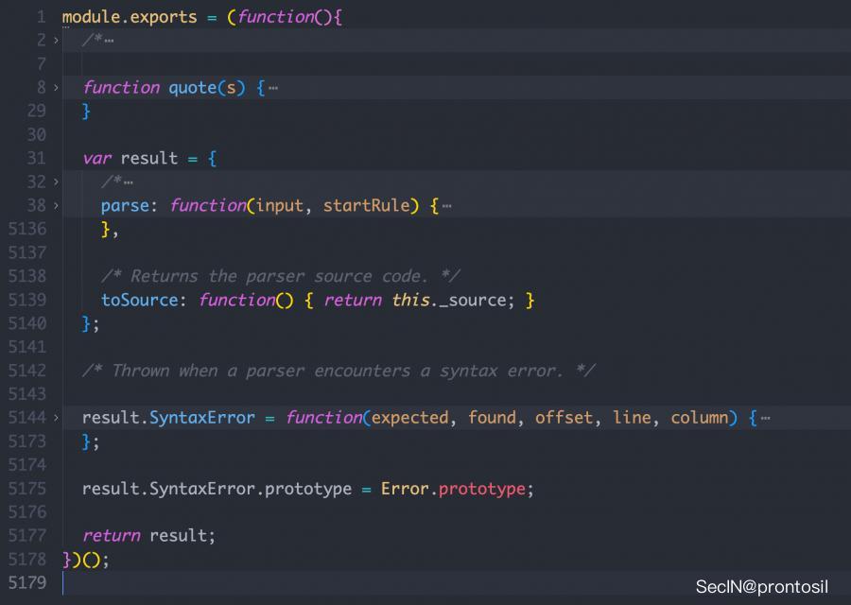Click line number 5175 in the gutter
The image size is (851, 605).
[x=27, y=489]
